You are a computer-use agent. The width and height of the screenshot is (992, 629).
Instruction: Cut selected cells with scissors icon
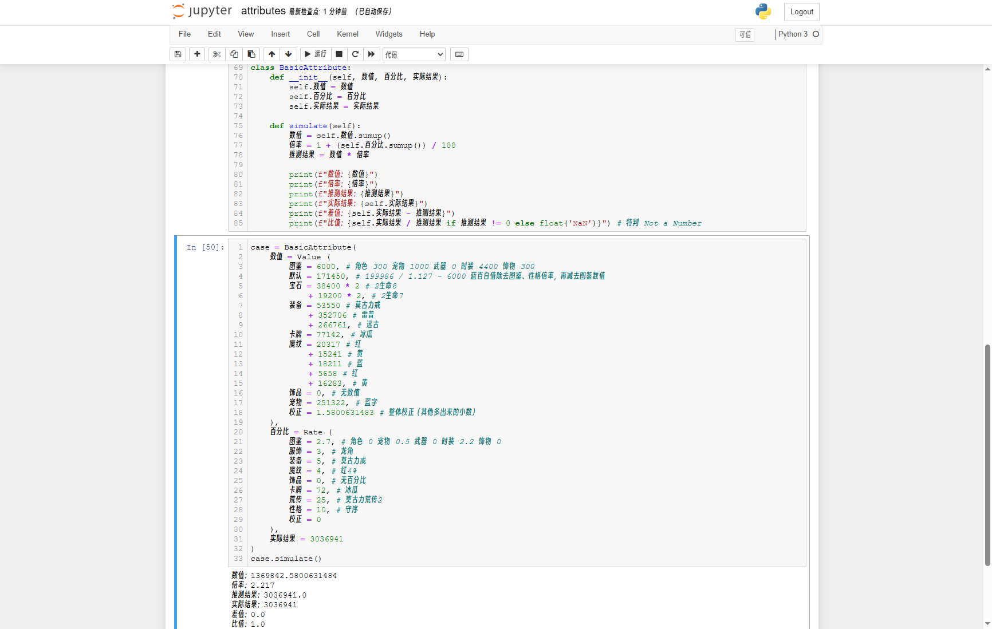tap(216, 54)
